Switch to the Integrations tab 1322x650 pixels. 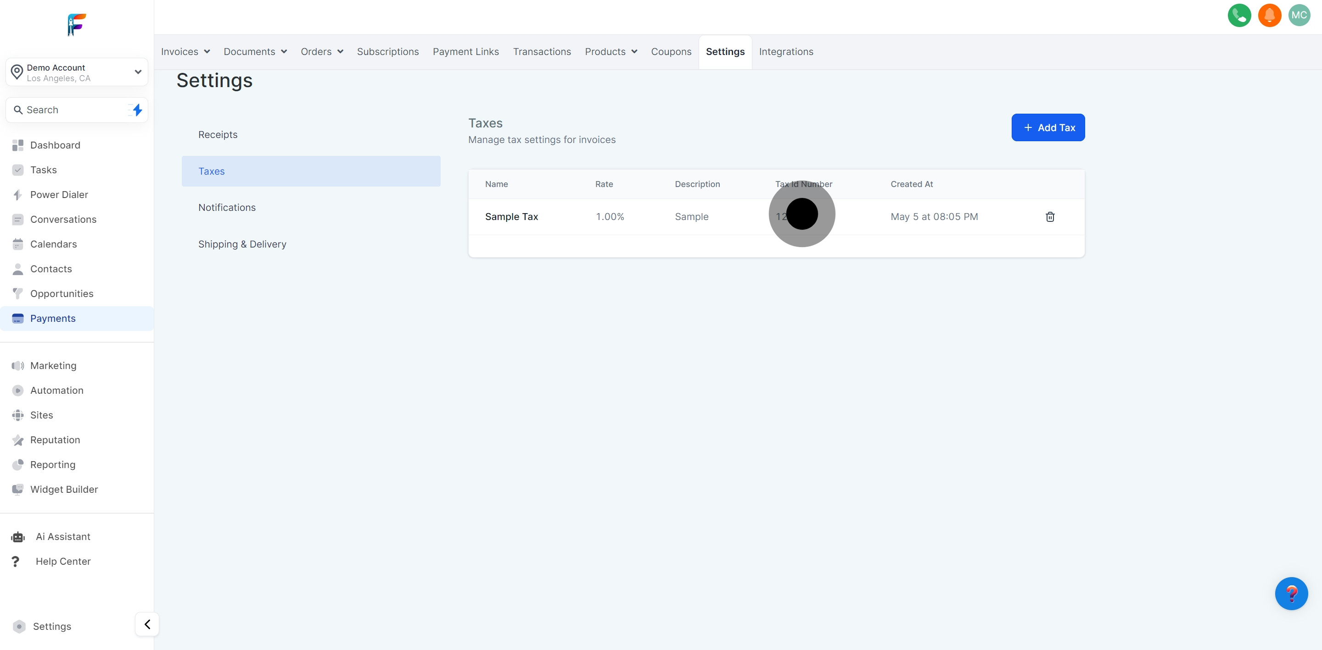pyautogui.click(x=786, y=52)
